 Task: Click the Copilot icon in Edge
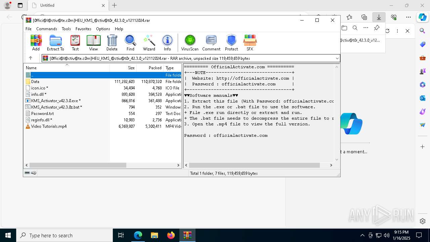click(x=422, y=17)
